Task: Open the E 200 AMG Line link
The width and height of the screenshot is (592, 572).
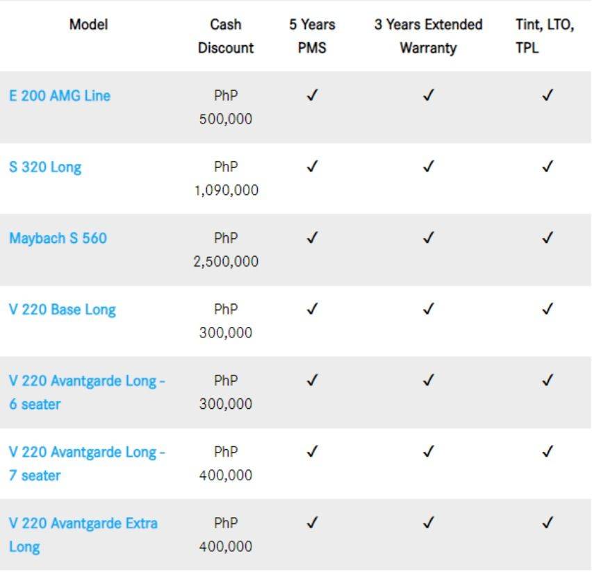Action: 60,96
